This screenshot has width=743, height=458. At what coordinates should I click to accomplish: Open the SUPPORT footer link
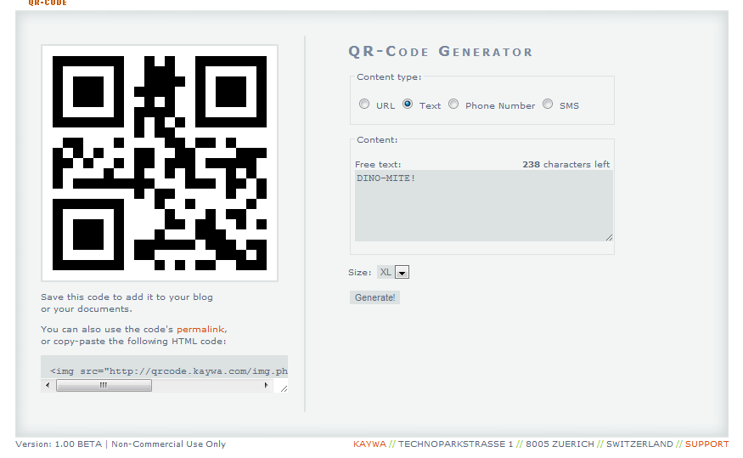706,444
